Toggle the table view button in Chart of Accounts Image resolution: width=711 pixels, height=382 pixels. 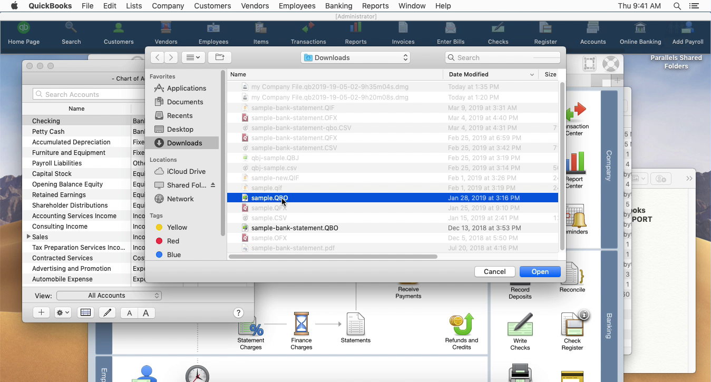85,312
